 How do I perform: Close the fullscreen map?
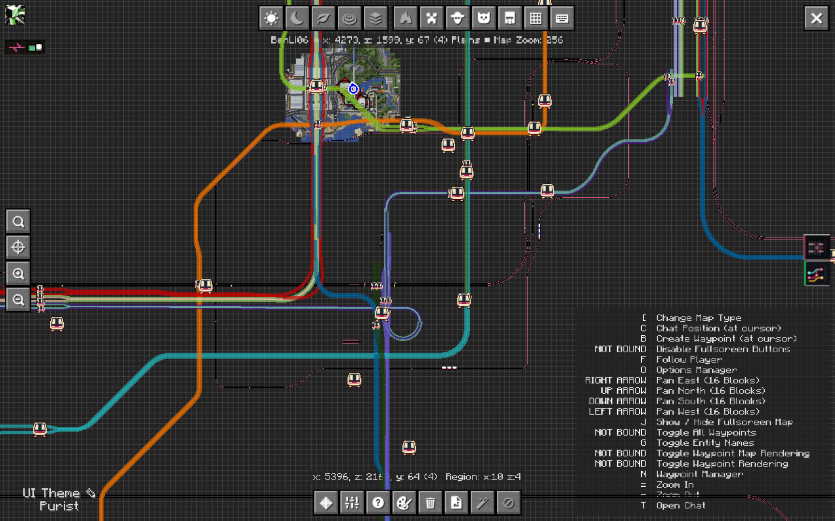click(x=817, y=18)
